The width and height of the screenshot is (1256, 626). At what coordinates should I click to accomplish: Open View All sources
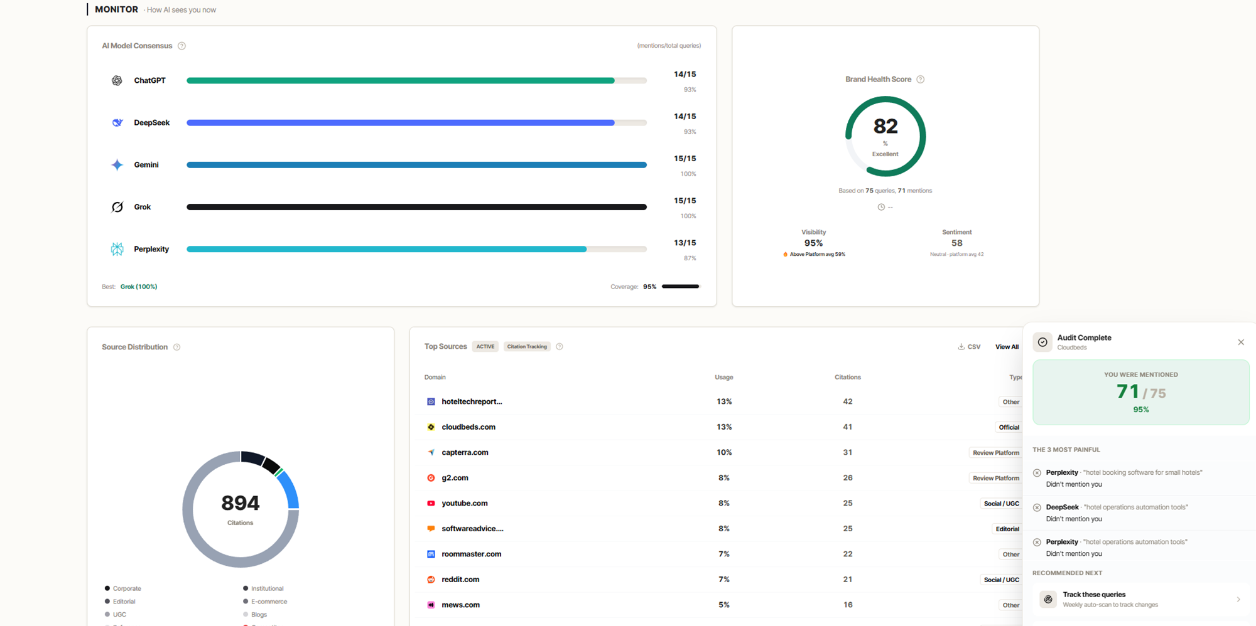[x=1007, y=347]
